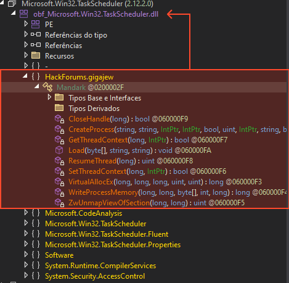Viewport: 289px width, 283px height.
Task: Expand the Referências node arrow
Action: [26, 44]
